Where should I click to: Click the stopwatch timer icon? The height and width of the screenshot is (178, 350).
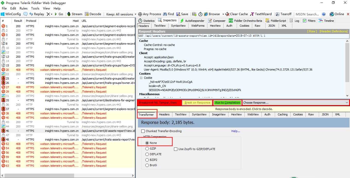tap(200, 14)
